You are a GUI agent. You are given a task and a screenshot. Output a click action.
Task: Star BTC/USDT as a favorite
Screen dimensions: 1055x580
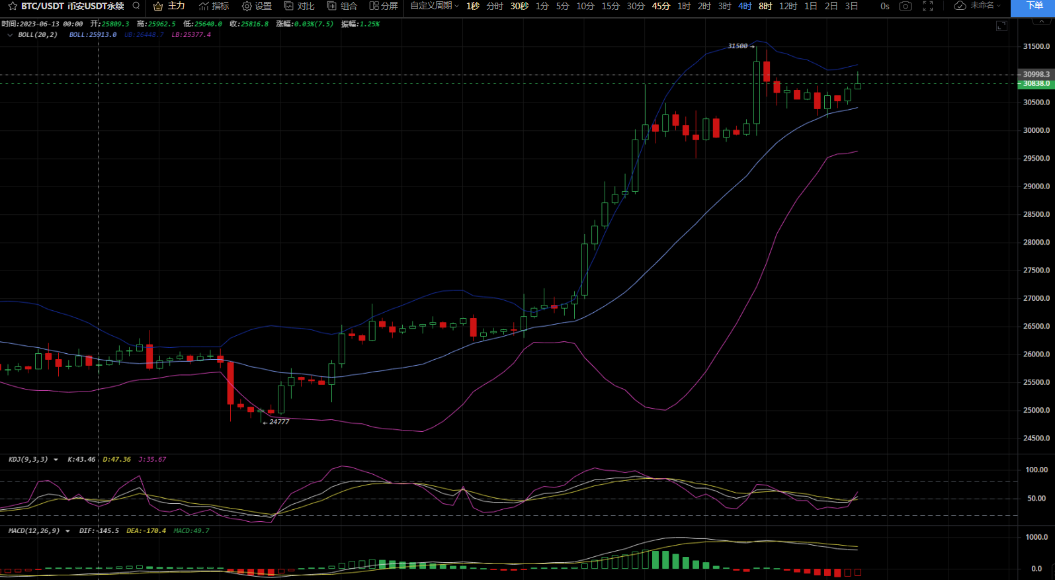tap(13, 6)
